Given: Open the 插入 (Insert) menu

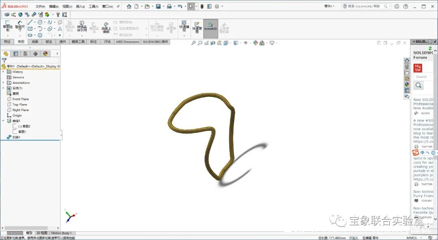Looking at the screenshot, I should tap(80, 6).
